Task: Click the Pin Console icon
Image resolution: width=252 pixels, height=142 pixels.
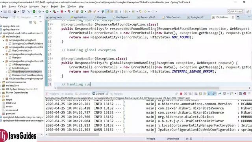Action: click(x=220, y=94)
